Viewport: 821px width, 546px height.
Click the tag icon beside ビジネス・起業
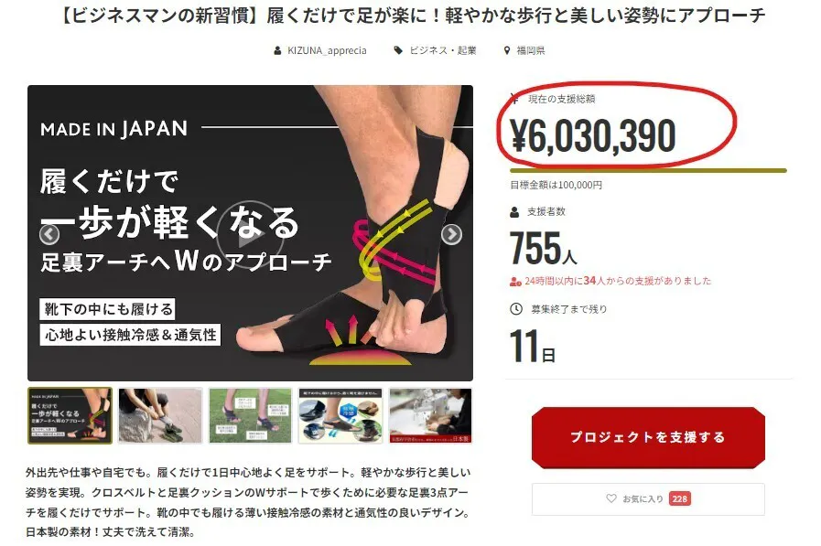(398, 50)
